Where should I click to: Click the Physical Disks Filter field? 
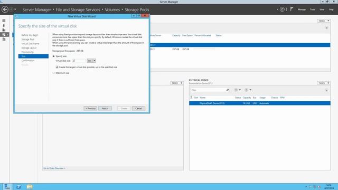pyautogui.click(x=208, y=90)
